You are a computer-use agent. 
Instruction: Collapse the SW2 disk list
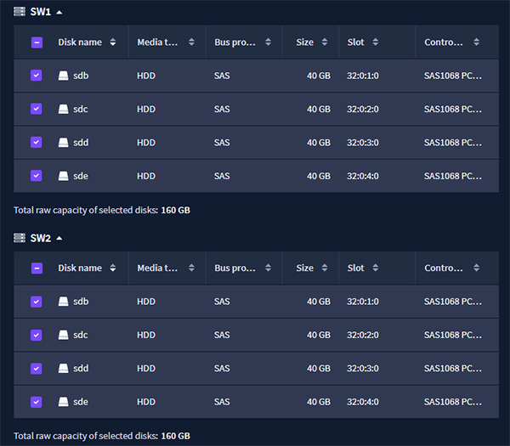(x=59, y=238)
